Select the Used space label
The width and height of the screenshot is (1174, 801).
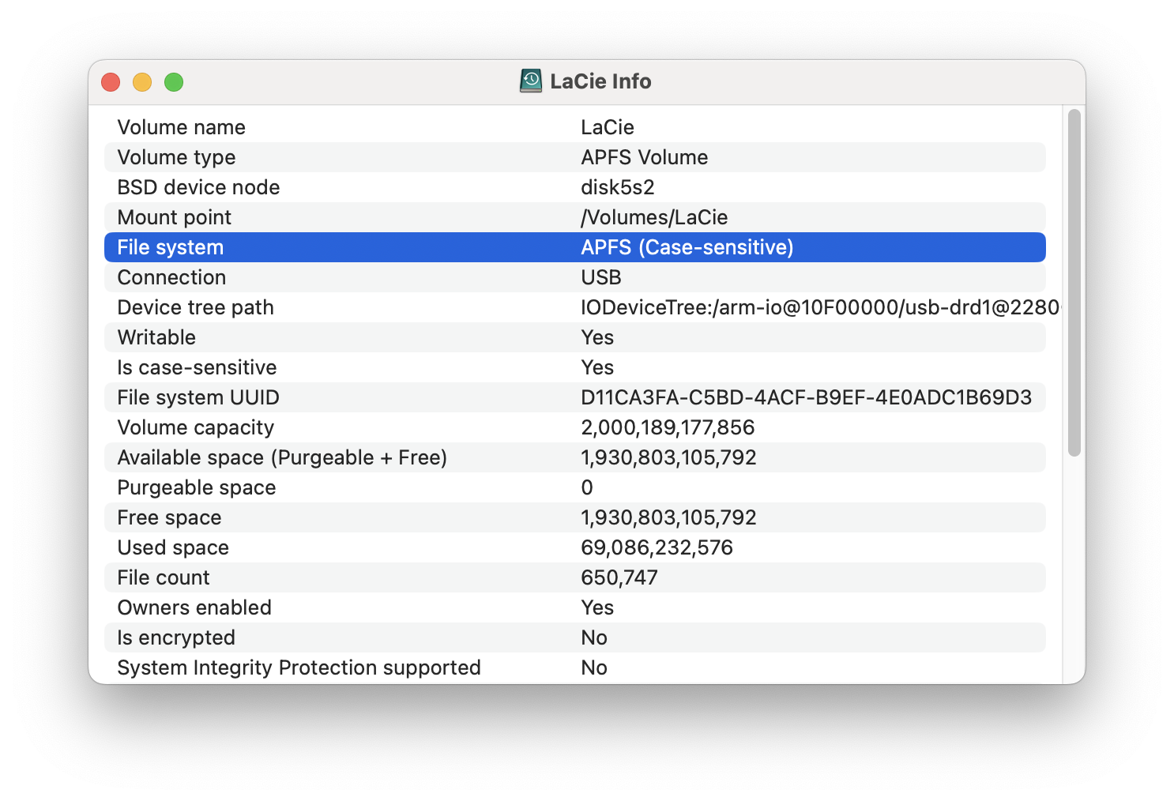tap(173, 547)
